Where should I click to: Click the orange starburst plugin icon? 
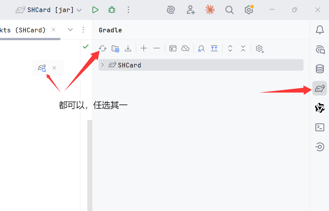click(210, 10)
